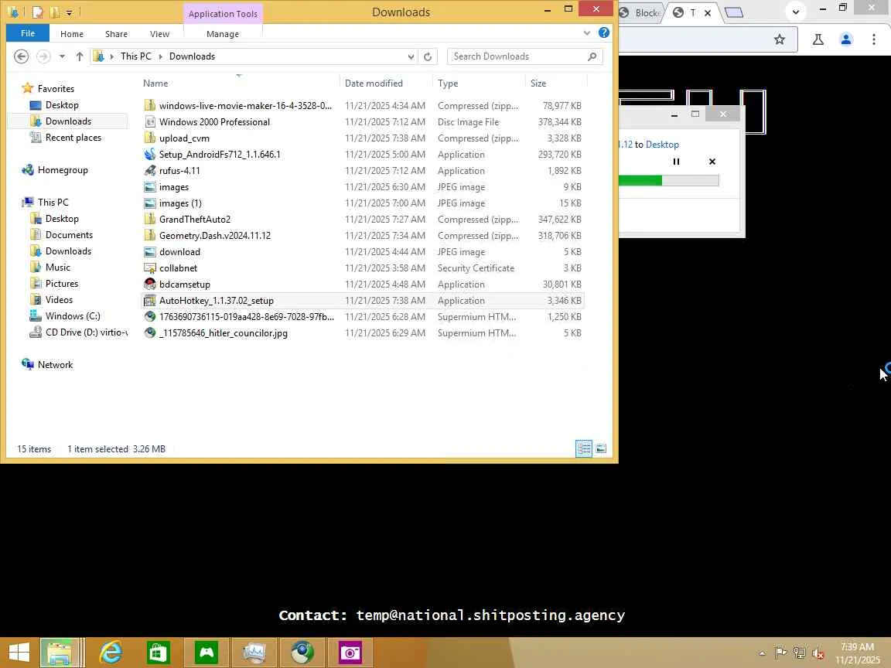
Task: Select the collabnet certificate icon
Action: [x=150, y=268]
